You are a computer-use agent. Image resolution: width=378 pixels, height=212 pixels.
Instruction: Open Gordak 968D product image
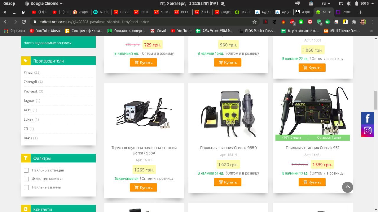click(228, 113)
